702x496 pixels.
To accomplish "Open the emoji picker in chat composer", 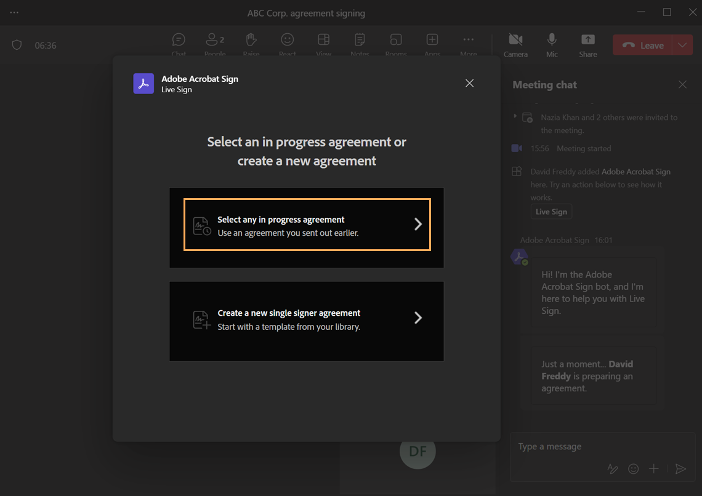I will (x=633, y=468).
